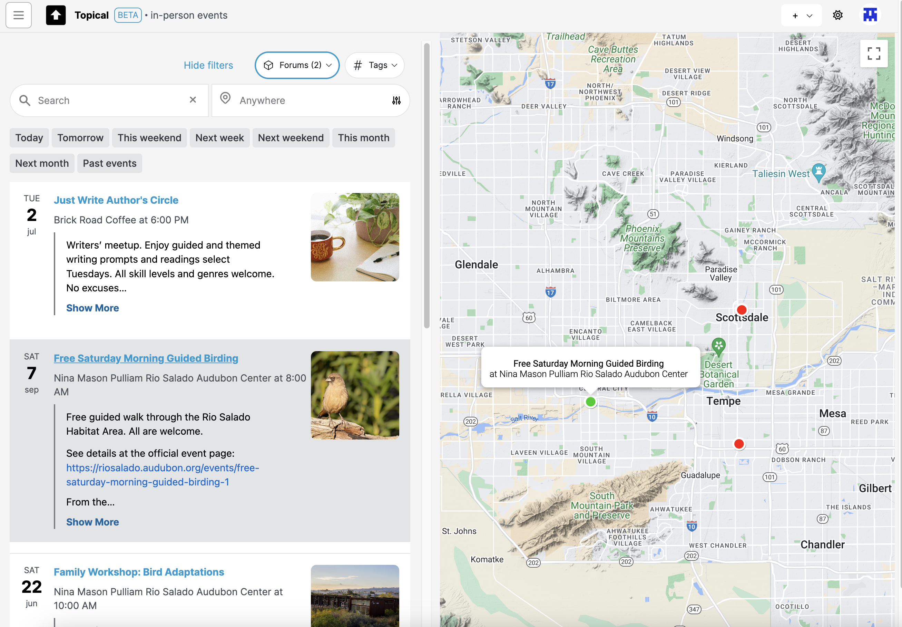Open location filter sliders icon
This screenshot has height=627, width=902.
396,100
